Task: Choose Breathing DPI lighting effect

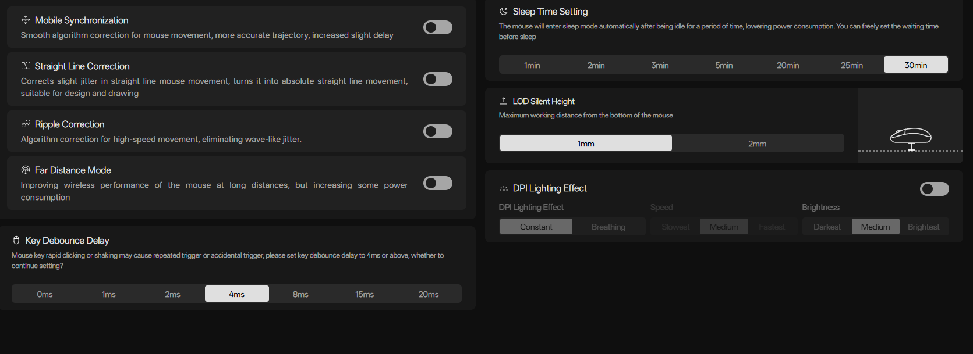Action: 608,227
